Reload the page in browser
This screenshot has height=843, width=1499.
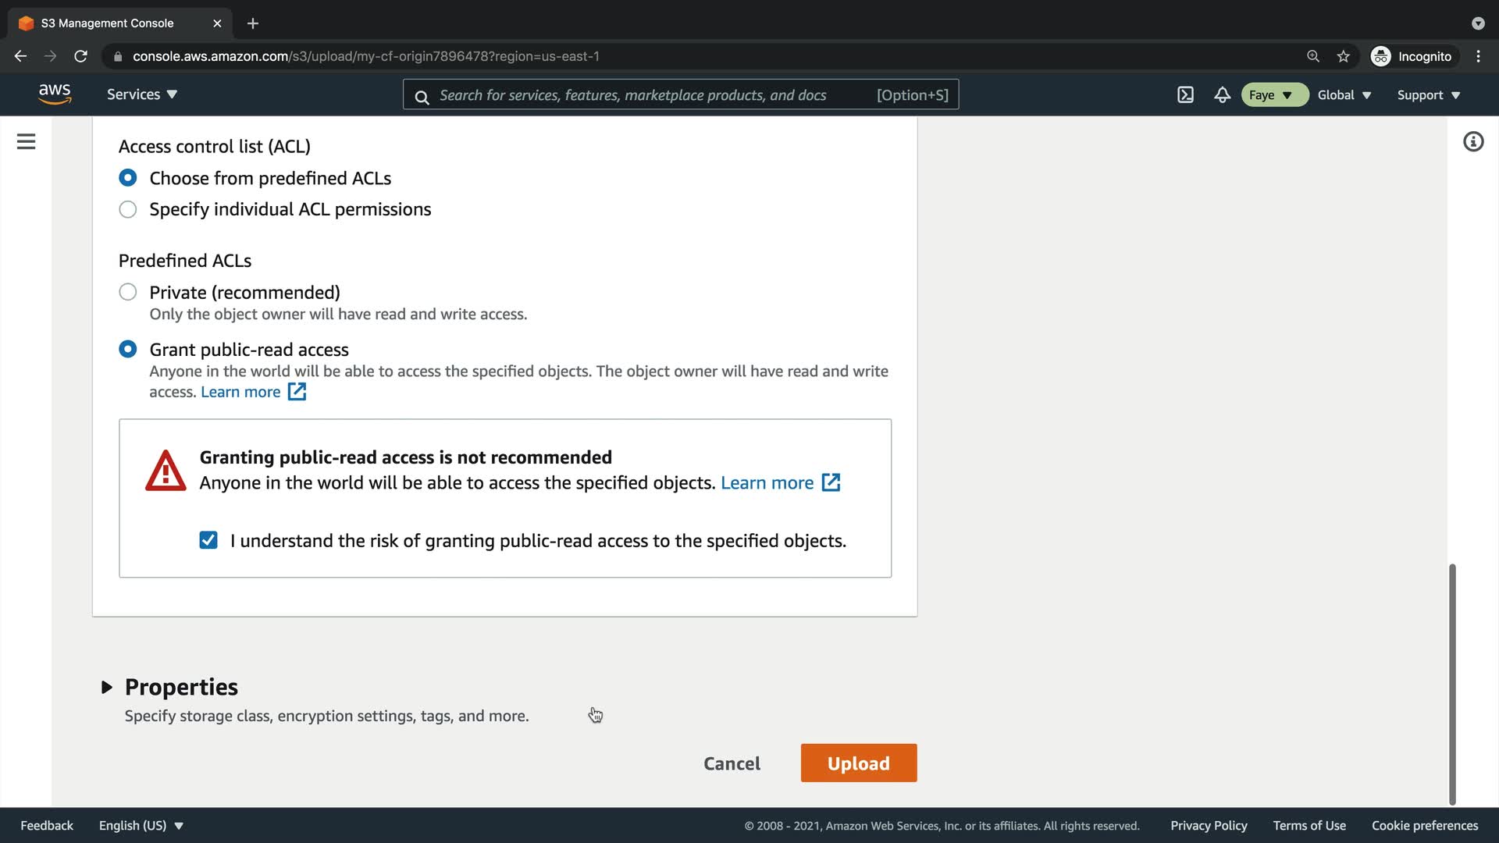pyautogui.click(x=80, y=56)
